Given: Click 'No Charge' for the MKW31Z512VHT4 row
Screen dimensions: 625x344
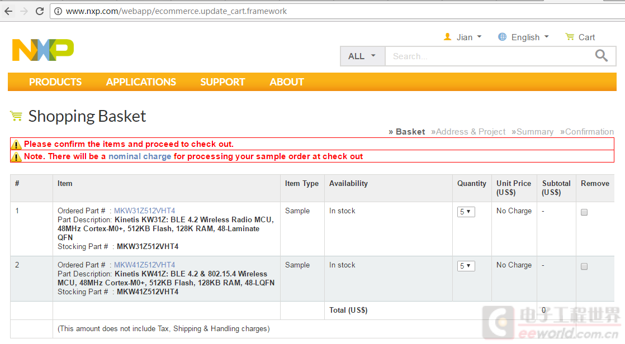Looking at the screenshot, I should pos(514,211).
